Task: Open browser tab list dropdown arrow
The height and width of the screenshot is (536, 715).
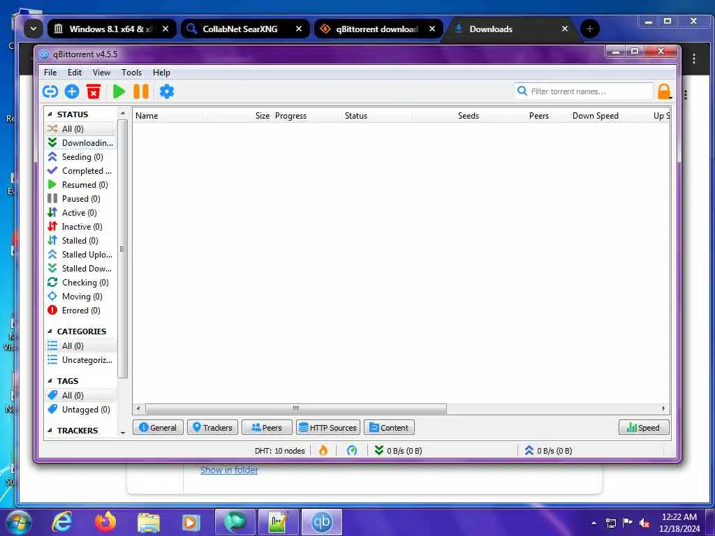Action: pyautogui.click(x=34, y=29)
